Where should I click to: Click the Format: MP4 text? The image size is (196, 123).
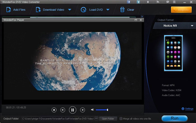coord(168,85)
